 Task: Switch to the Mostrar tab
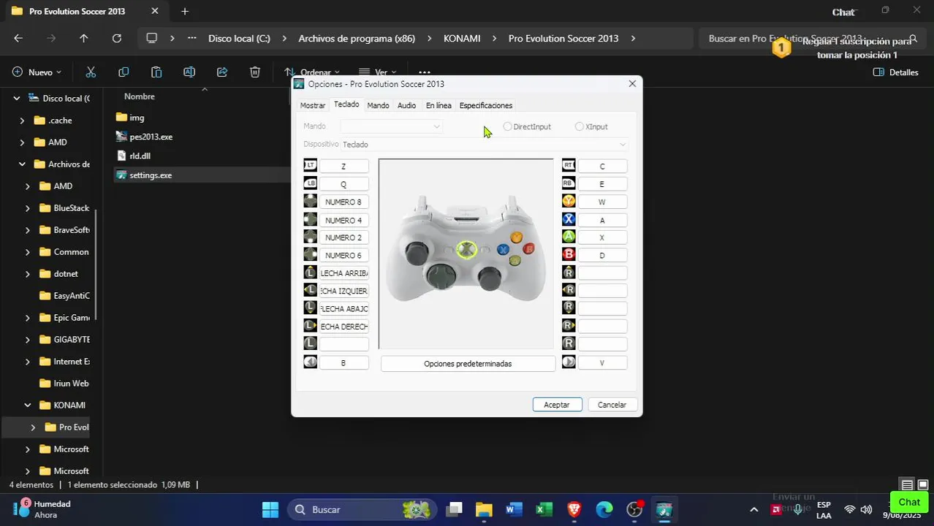pos(313,105)
